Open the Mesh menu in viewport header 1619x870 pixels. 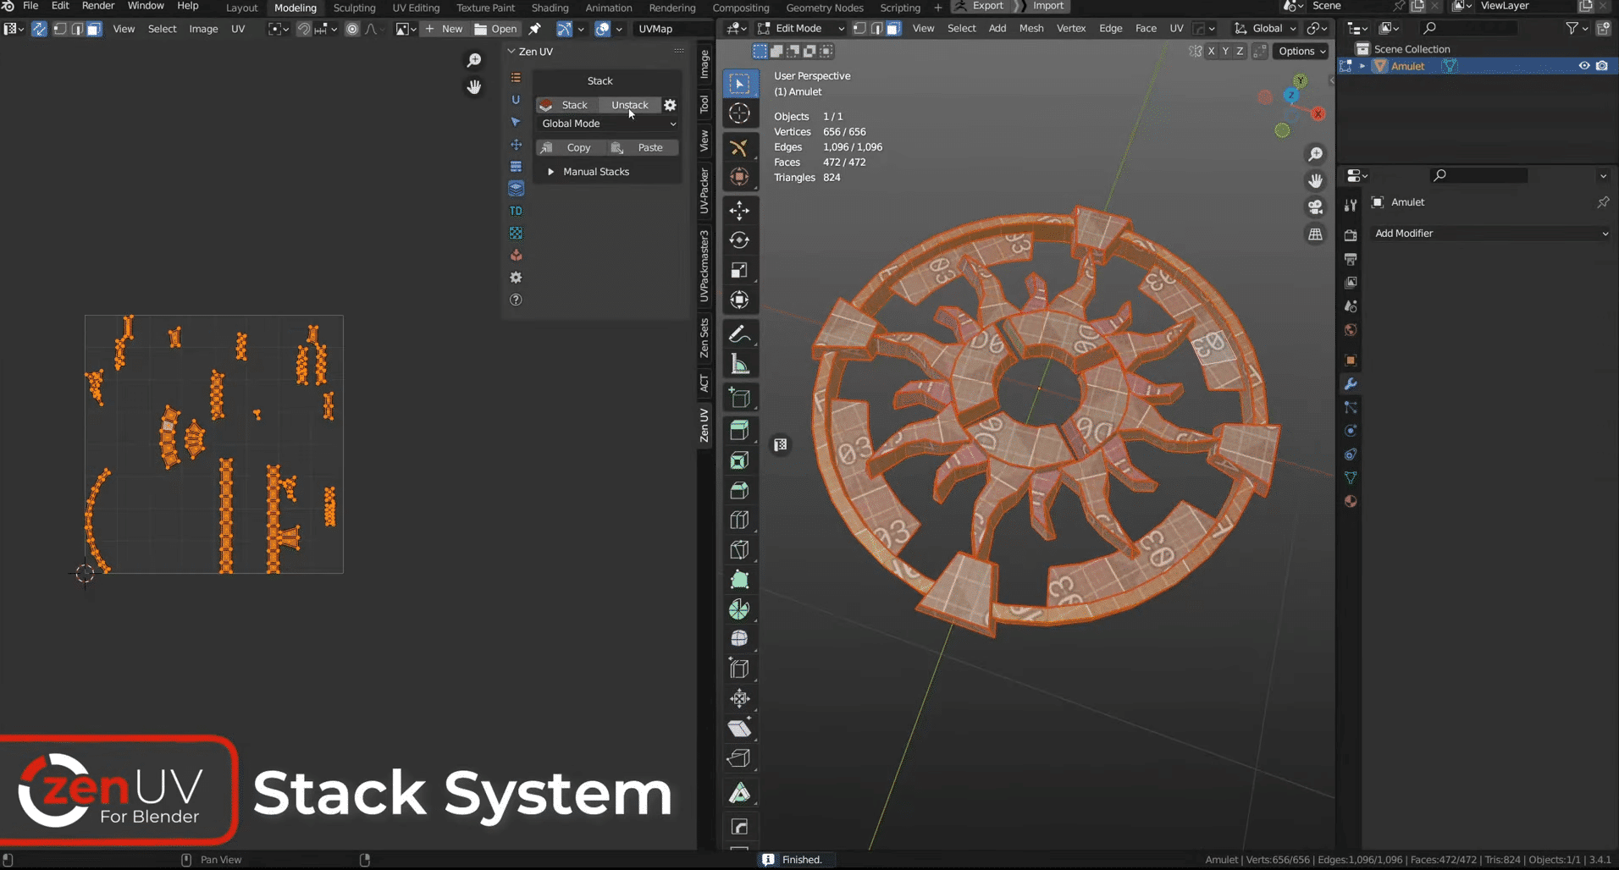pyautogui.click(x=1031, y=29)
